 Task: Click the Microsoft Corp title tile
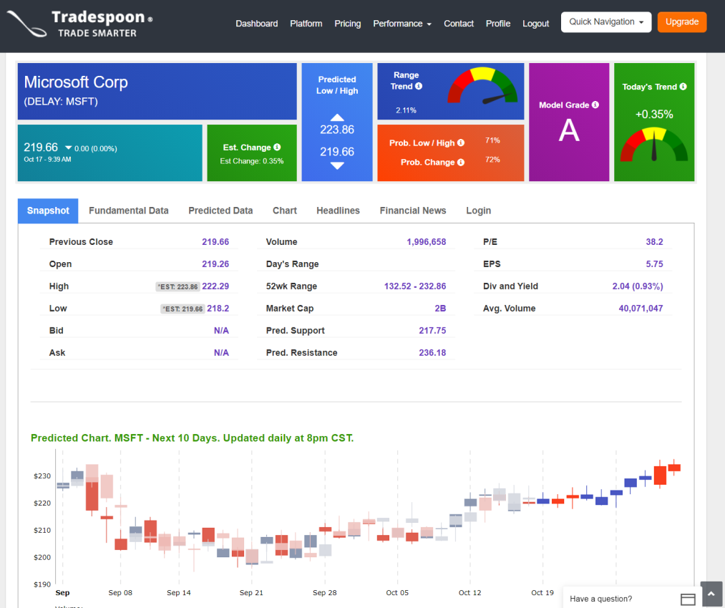pos(157,91)
